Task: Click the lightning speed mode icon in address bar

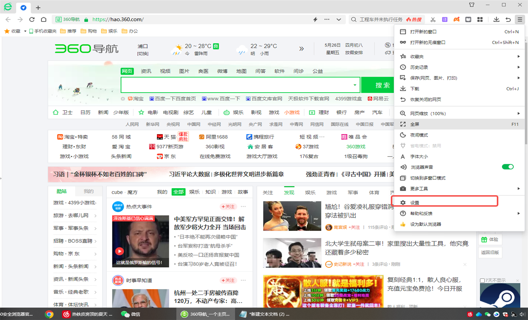Action: [x=315, y=19]
